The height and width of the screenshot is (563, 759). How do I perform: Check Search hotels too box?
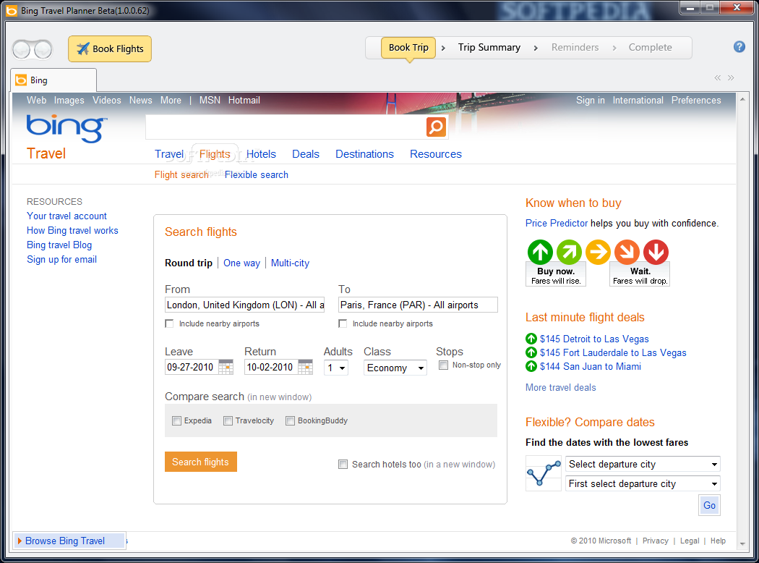pos(343,464)
